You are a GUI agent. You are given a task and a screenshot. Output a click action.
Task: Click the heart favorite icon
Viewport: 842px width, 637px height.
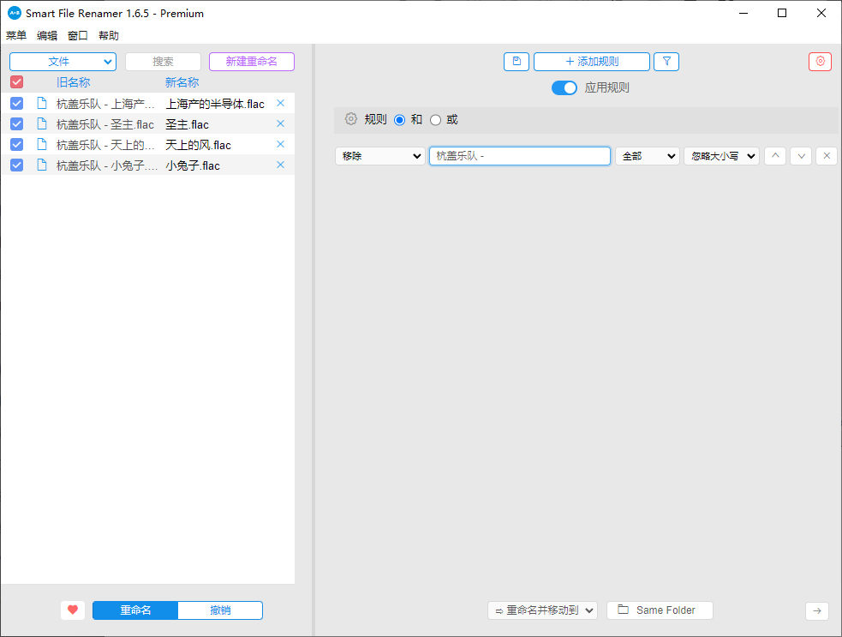[73, 610]
